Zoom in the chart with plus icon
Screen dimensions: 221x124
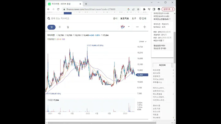[145, 27]
